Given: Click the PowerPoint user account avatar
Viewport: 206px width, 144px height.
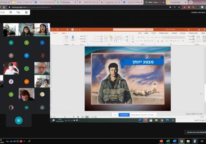Looking at the screenshot, I should (x=72, y=29).
